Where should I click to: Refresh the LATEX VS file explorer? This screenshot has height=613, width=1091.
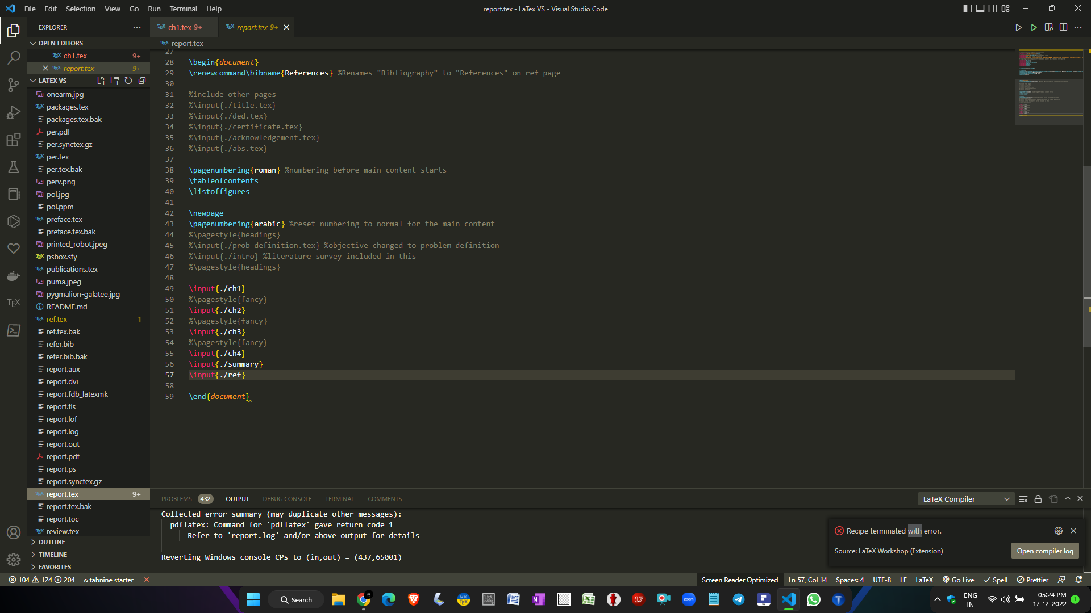tap(128, 81)
